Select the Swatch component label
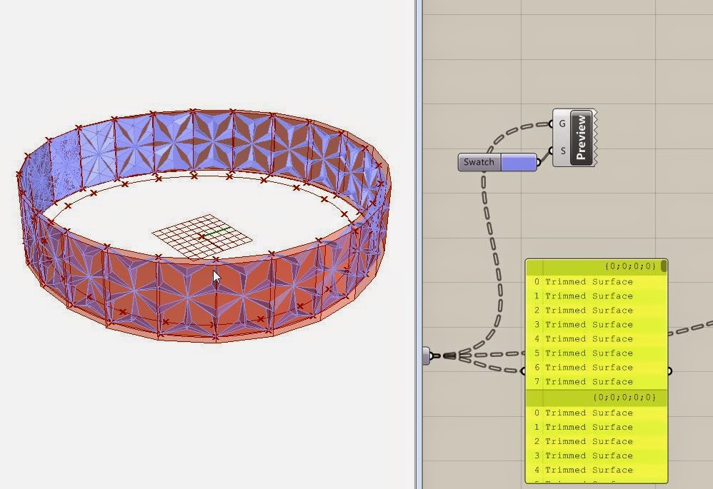Viewport: 713px width, 489px height. (x=477, y=162)
